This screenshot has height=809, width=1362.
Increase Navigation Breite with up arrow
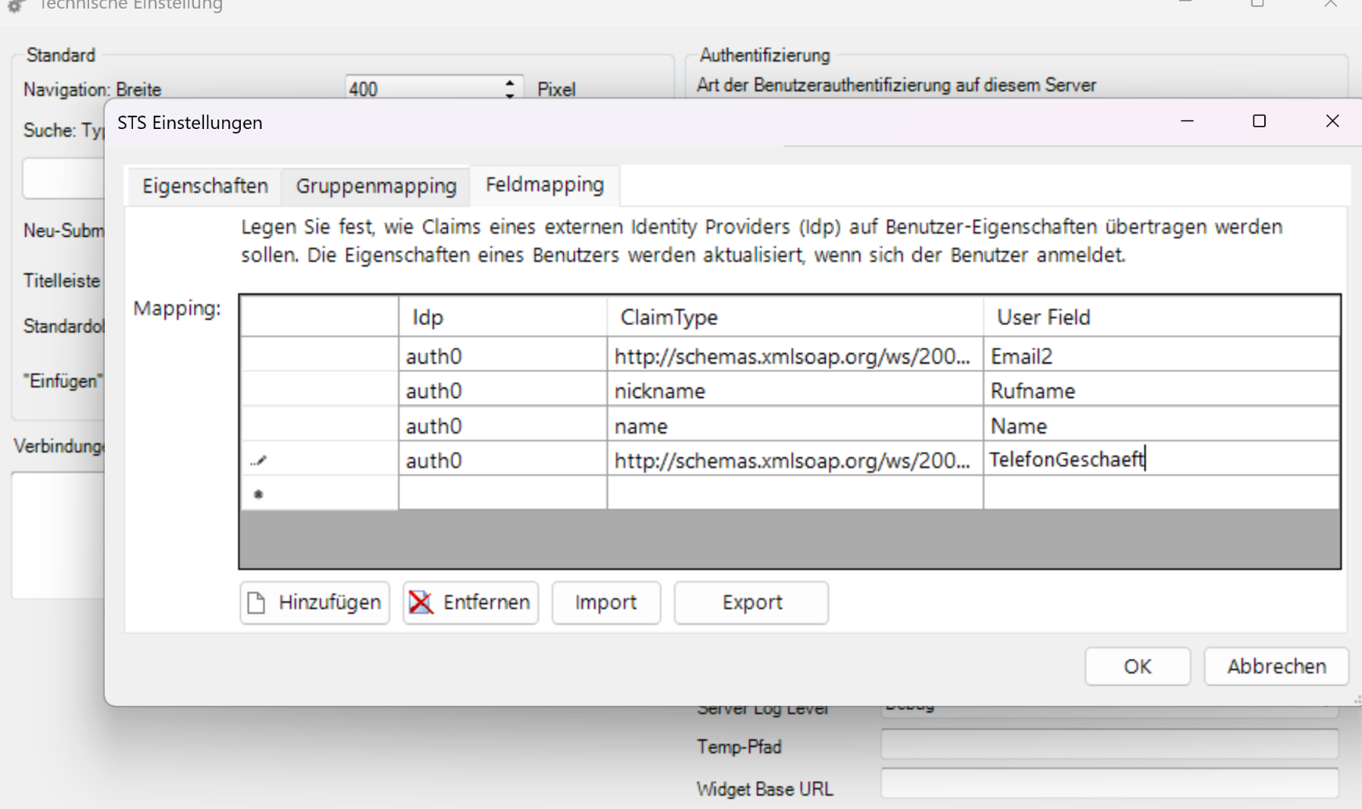click(510, 82)
